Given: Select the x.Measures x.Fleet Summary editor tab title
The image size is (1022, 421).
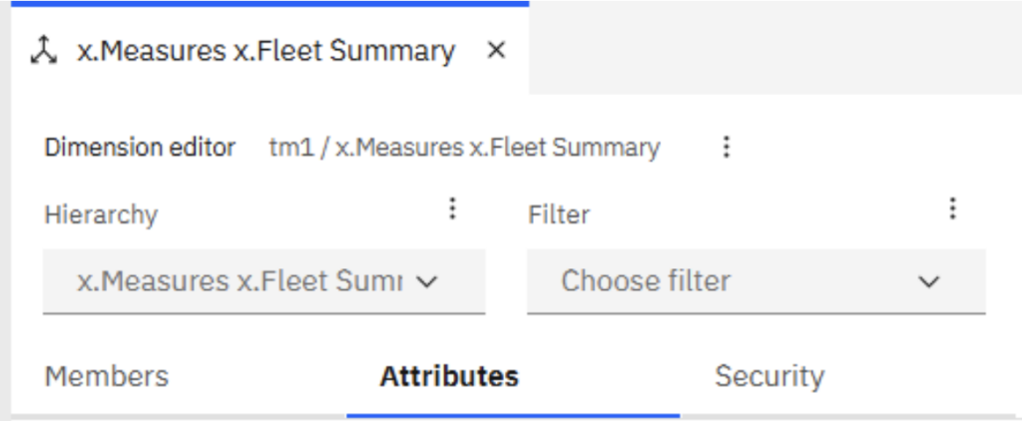Looking at the screenshot, I should tap(265, 51).
